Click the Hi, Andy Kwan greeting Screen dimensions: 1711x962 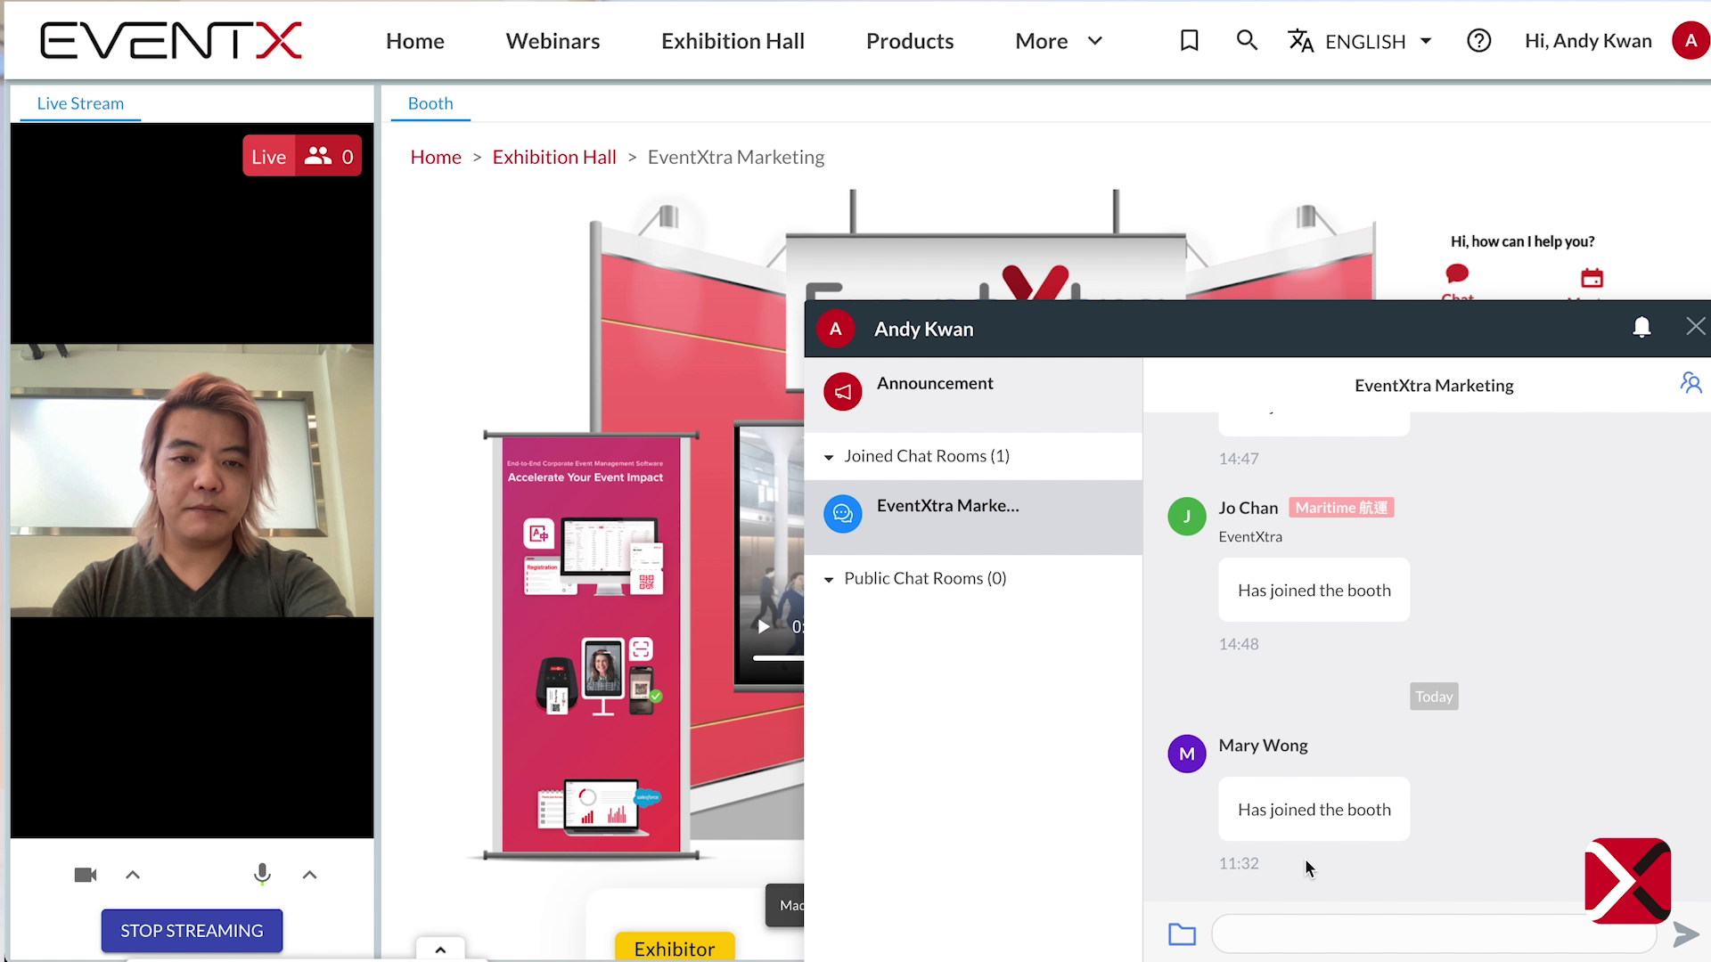[1588, 41]
